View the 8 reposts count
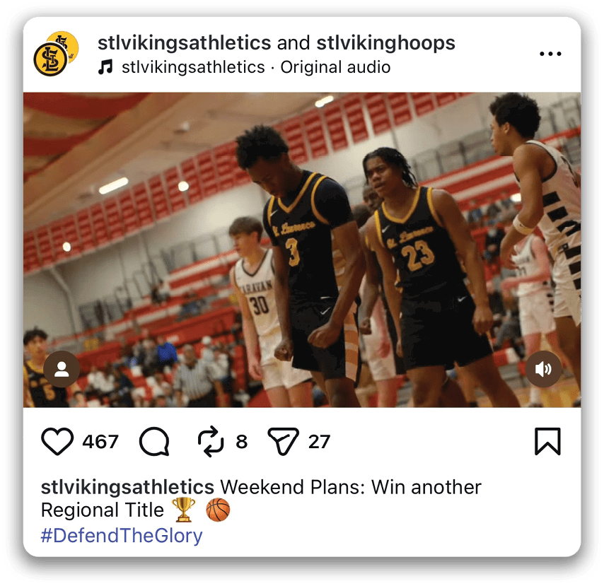The width and height of the screenshot is (604, 586). [x=241, y=442]
